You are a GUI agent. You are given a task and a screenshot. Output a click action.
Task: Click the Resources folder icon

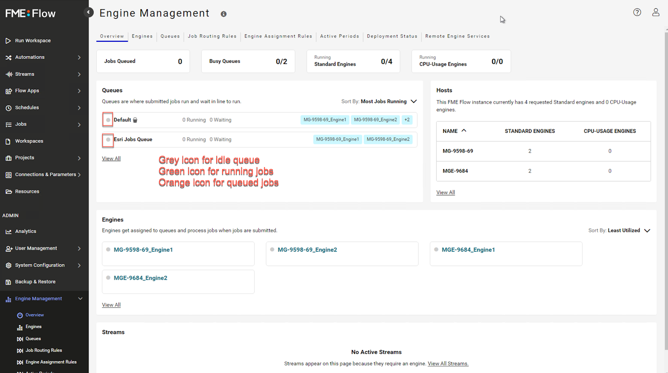click(8, 192)
